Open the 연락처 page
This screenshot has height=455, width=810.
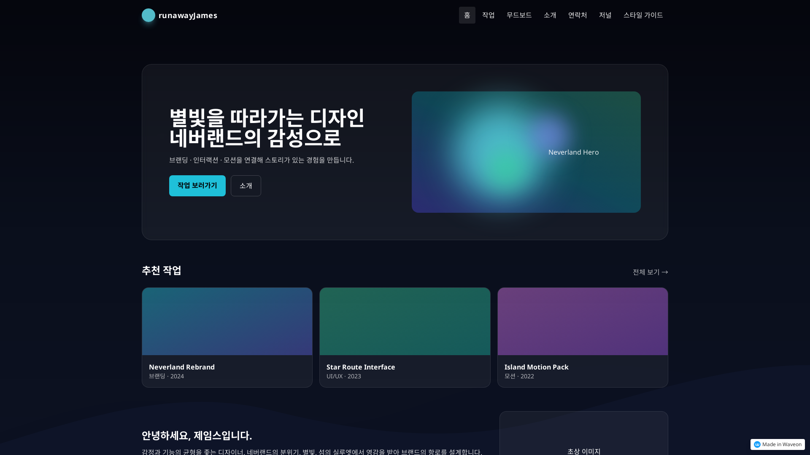tap(577, 15)
